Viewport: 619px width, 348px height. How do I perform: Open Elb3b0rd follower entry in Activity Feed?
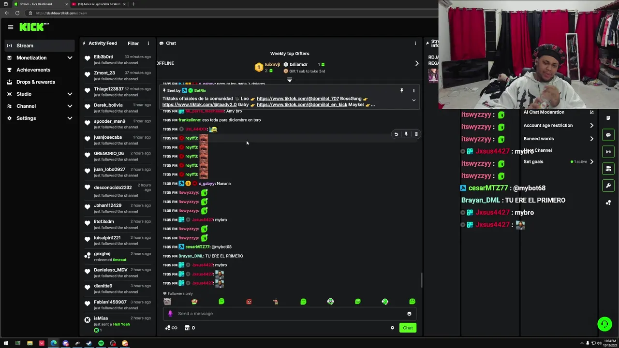coord(117,59)
